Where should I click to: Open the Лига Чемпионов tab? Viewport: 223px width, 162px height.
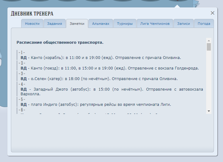(x=155, y=24)
